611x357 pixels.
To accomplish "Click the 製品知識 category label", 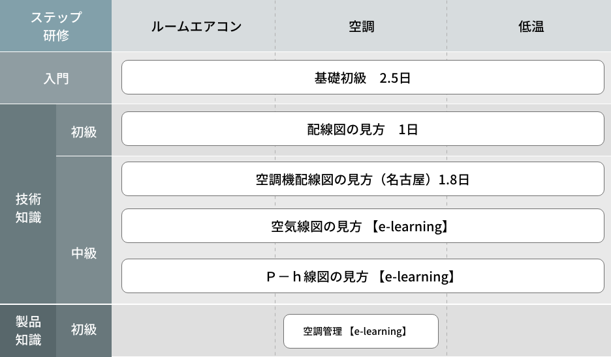I will tap(28, 330).
